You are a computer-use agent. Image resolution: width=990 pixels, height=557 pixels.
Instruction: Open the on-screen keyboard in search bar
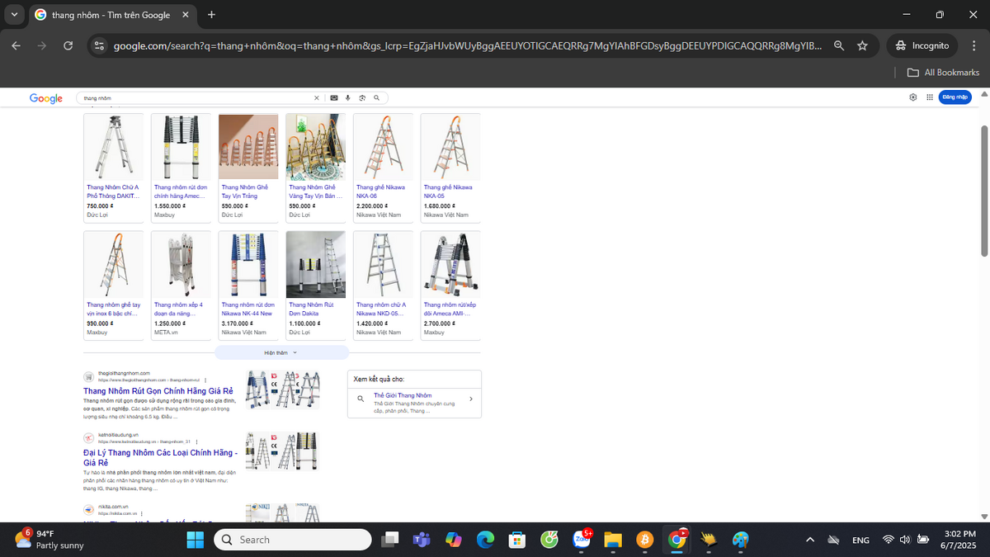click(334, 97)
